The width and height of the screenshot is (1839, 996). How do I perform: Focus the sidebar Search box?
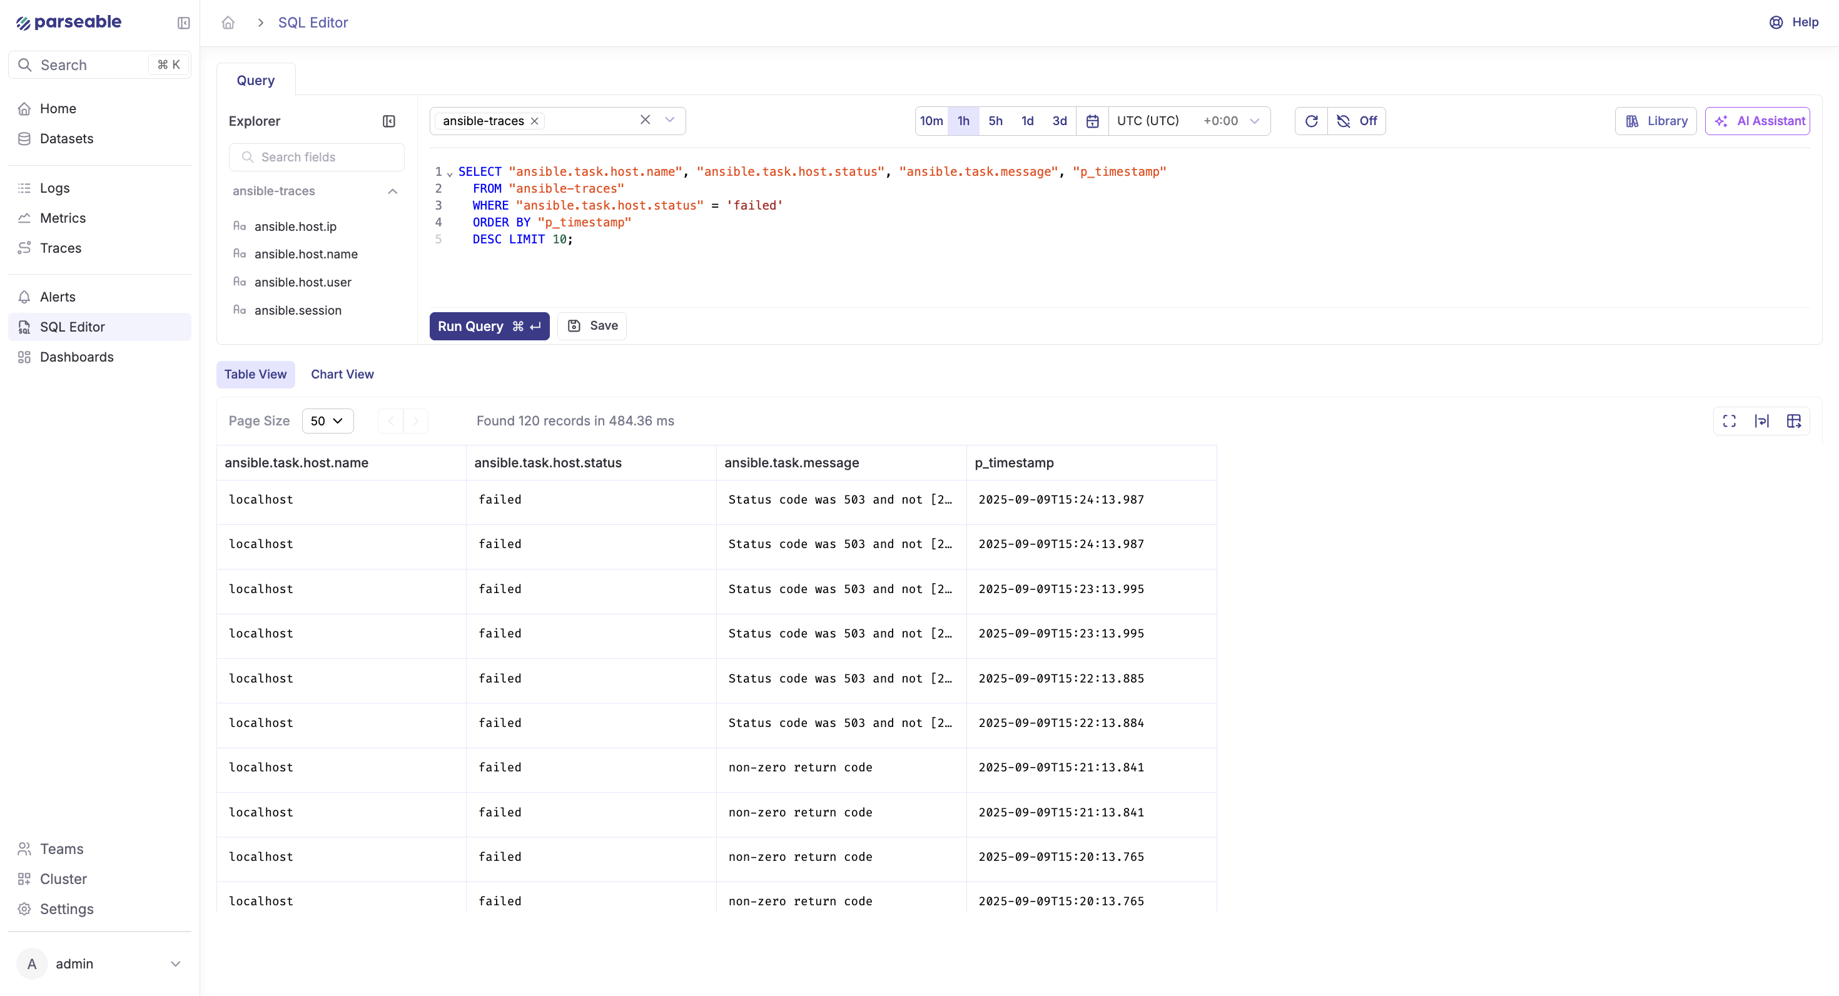(x=99, y=65)
